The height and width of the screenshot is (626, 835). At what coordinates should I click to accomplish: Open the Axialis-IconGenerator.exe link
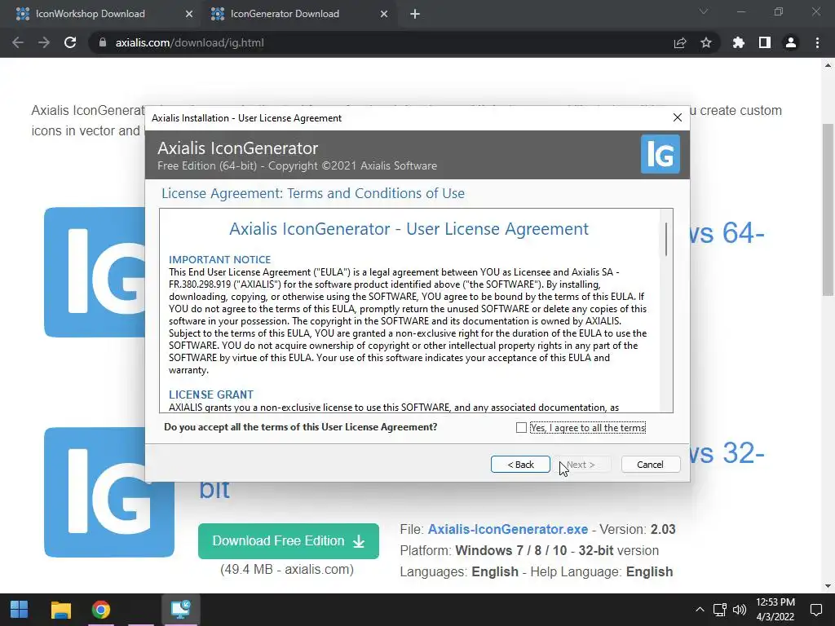[508, 529]
